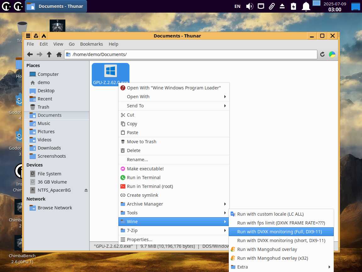Go to the parent folder with the up arrow

coord(49,54)
